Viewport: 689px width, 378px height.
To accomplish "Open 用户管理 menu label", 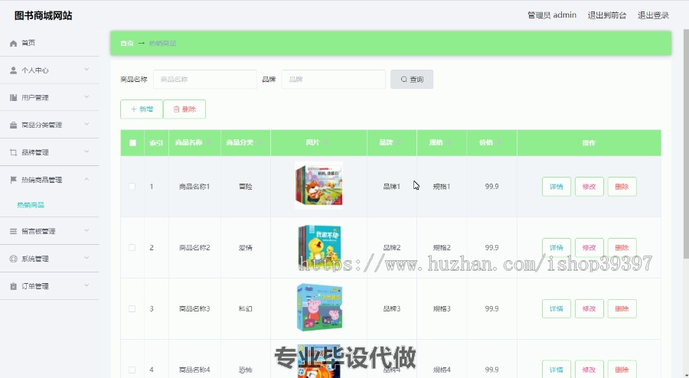I will pyautogui.click(x=35, y=97).
